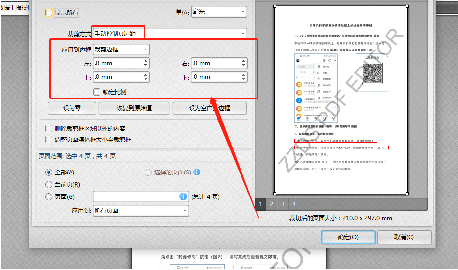Open the 单位 毫米 units dropdown
Image resolution: width=458 pixels, height=270 pixels.
tap(219, 12)
